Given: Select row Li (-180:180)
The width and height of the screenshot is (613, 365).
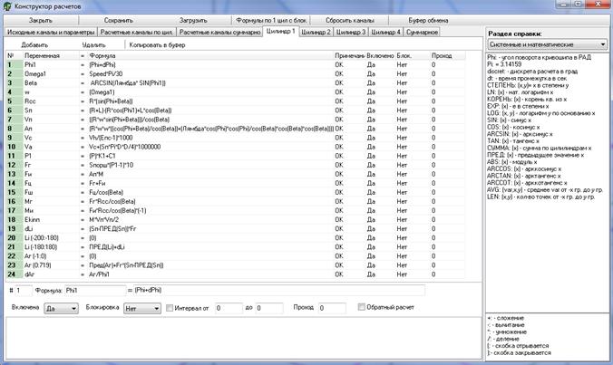Looking at the screenshot, I should tap(41, 247).
